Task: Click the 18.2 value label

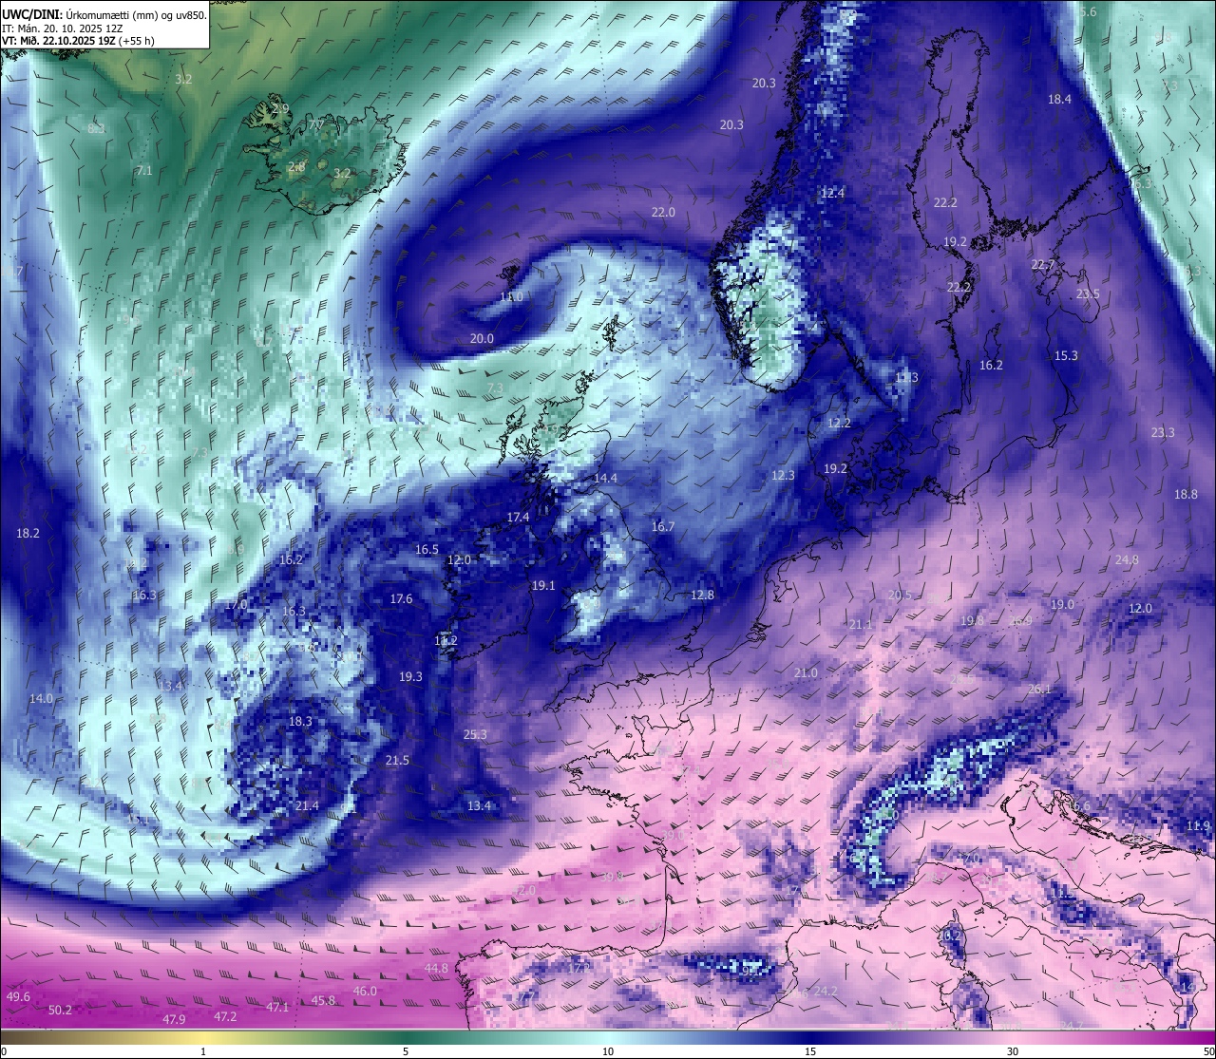Action: tap(28, 534)
